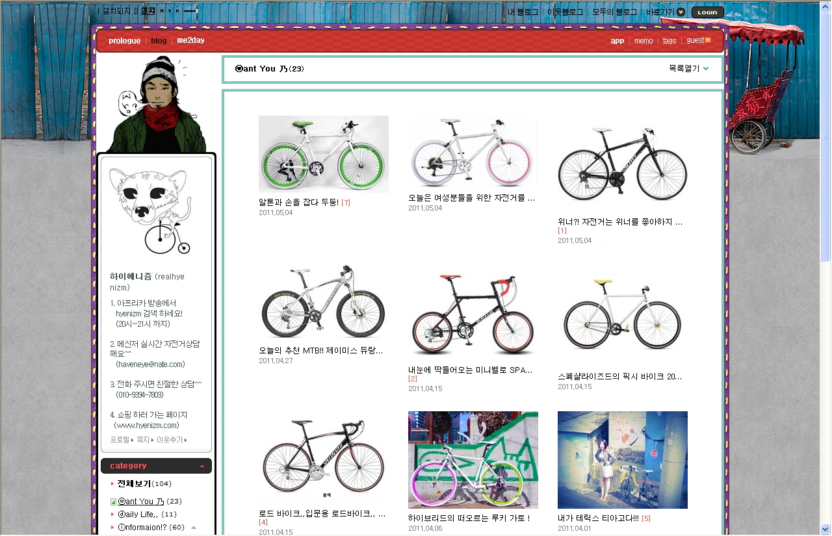Open yellow-saddle fixie thumbnail

622,316
